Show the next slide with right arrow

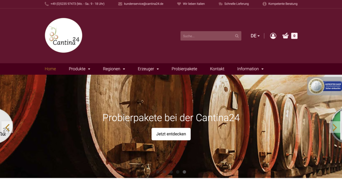pyautogui.click(x=335, y=127)
